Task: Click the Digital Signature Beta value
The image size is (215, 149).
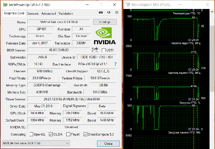Action: click(x=102, y=106)
